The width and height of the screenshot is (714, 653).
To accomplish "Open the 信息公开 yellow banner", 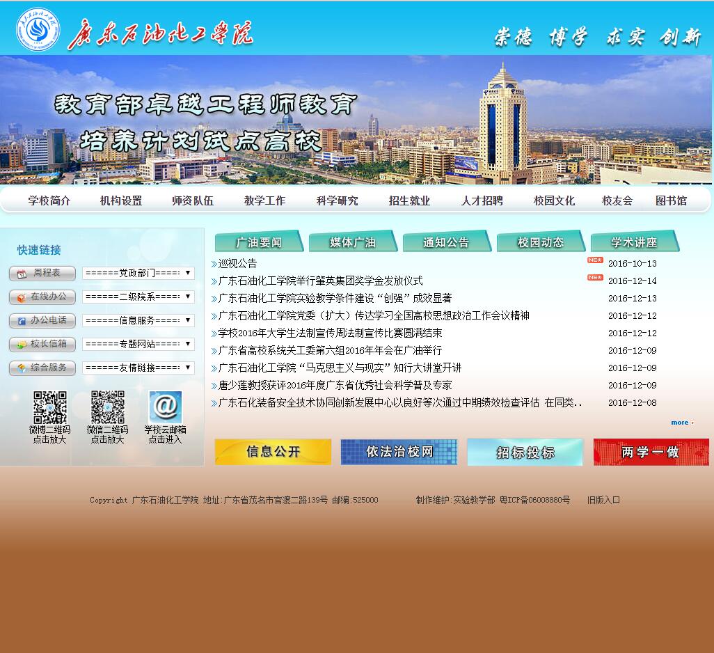I will (x=273, y=452).
